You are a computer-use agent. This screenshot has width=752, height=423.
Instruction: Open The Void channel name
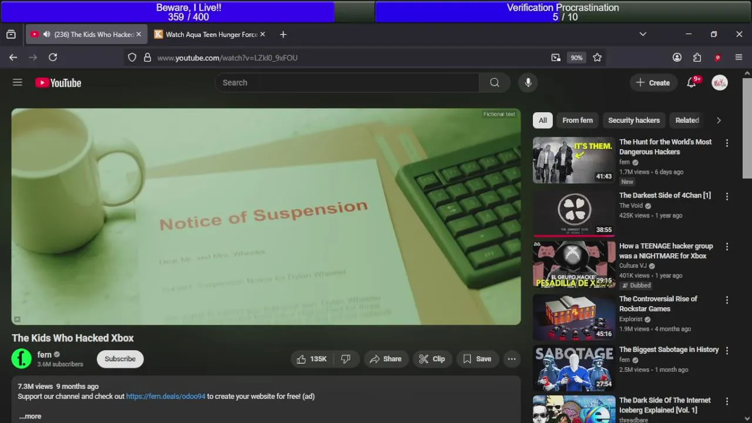point(631,206)
